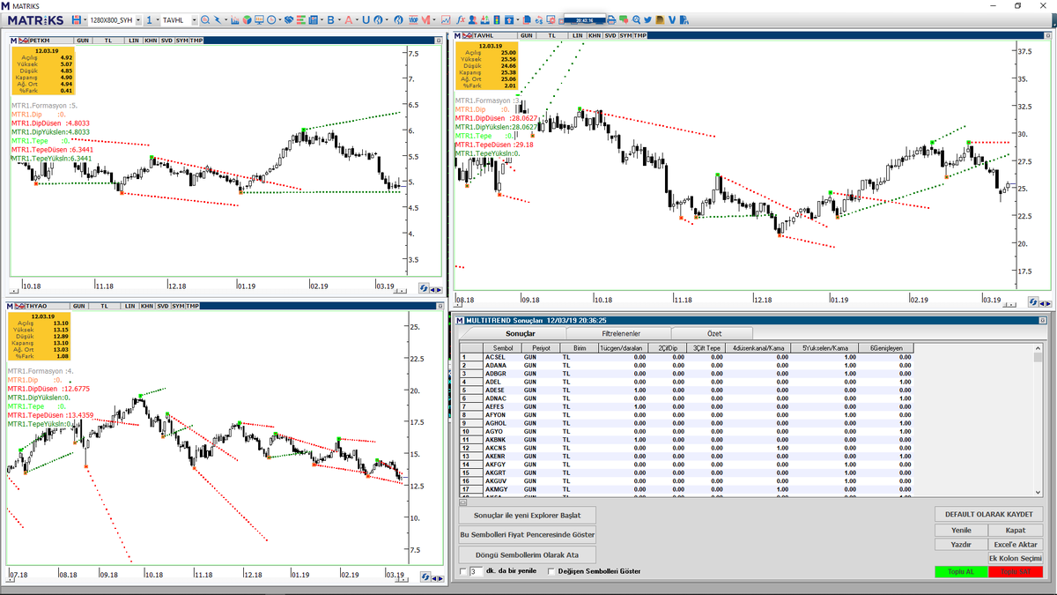Screen dimensions: 1057x595
Task: Switch to the Filtrelenenler tab
Action: (x=621, y=334)
